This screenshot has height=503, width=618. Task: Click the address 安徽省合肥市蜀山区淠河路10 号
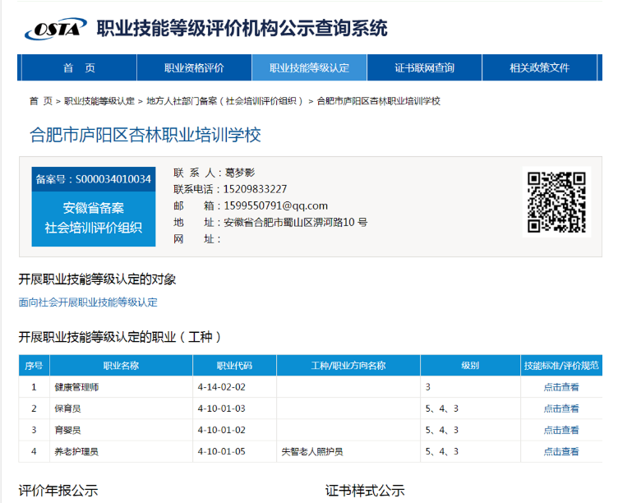296,223
